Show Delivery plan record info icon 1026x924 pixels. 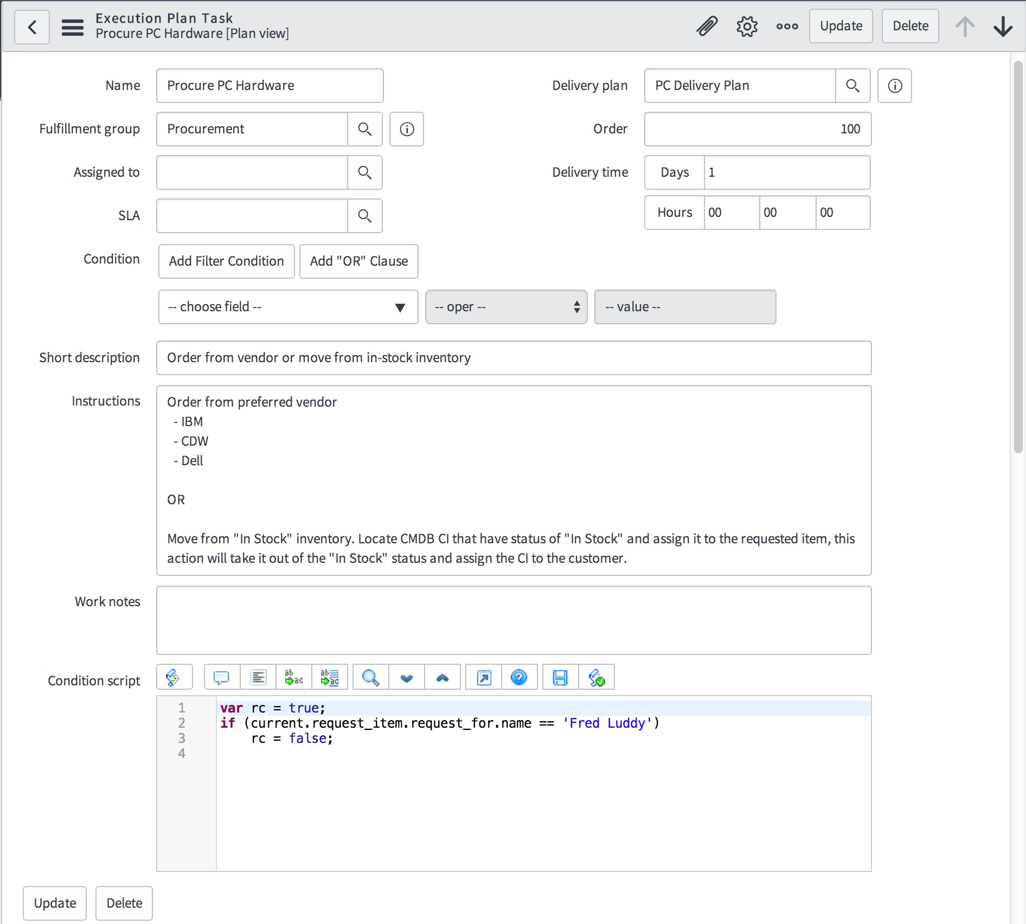(x=895, y=86)
